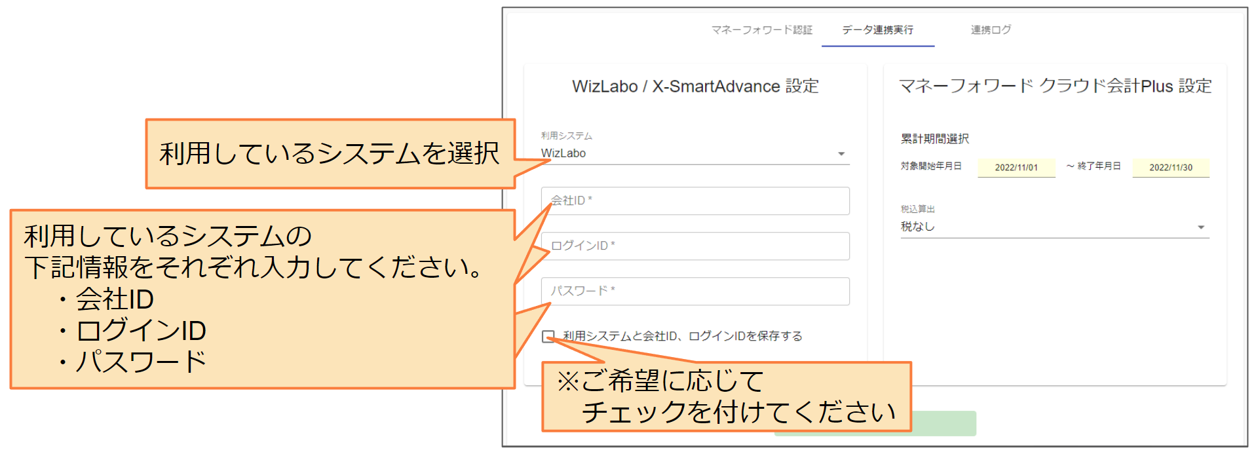The image size is (1258, 454).
Task: Enable saving 利用システムと会社ID、ログインID checkbox
Action: 548,337
